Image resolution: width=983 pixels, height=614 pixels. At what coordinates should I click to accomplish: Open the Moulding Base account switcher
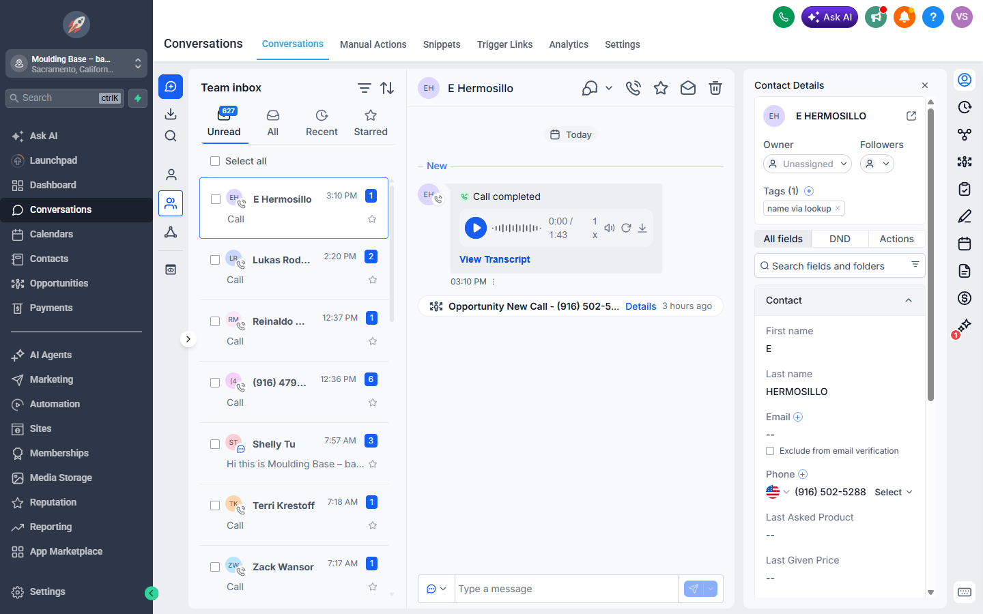pyautogui.click(x=76, y=63)
